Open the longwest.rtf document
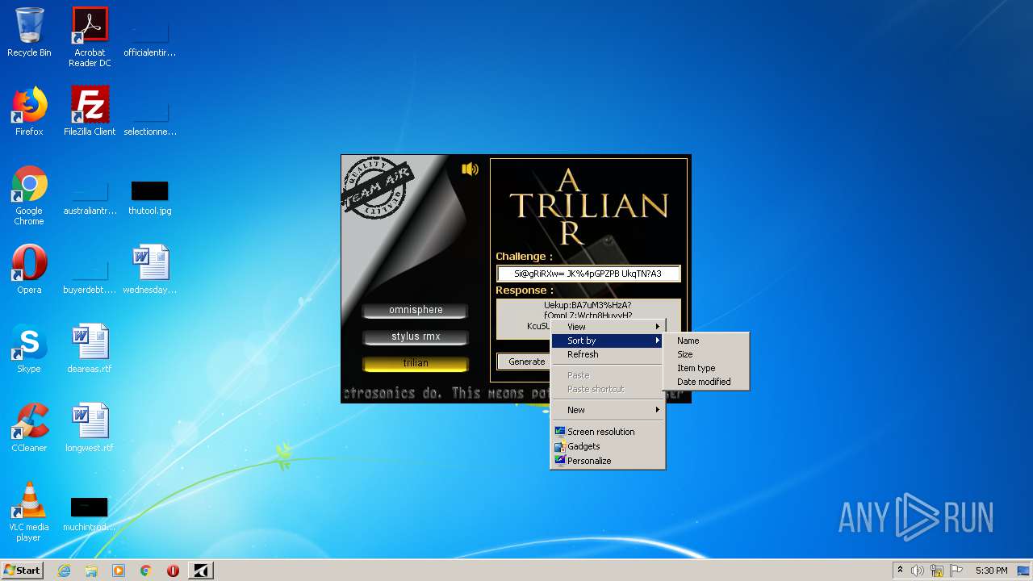1033x581 pixels. click(90, 428)
